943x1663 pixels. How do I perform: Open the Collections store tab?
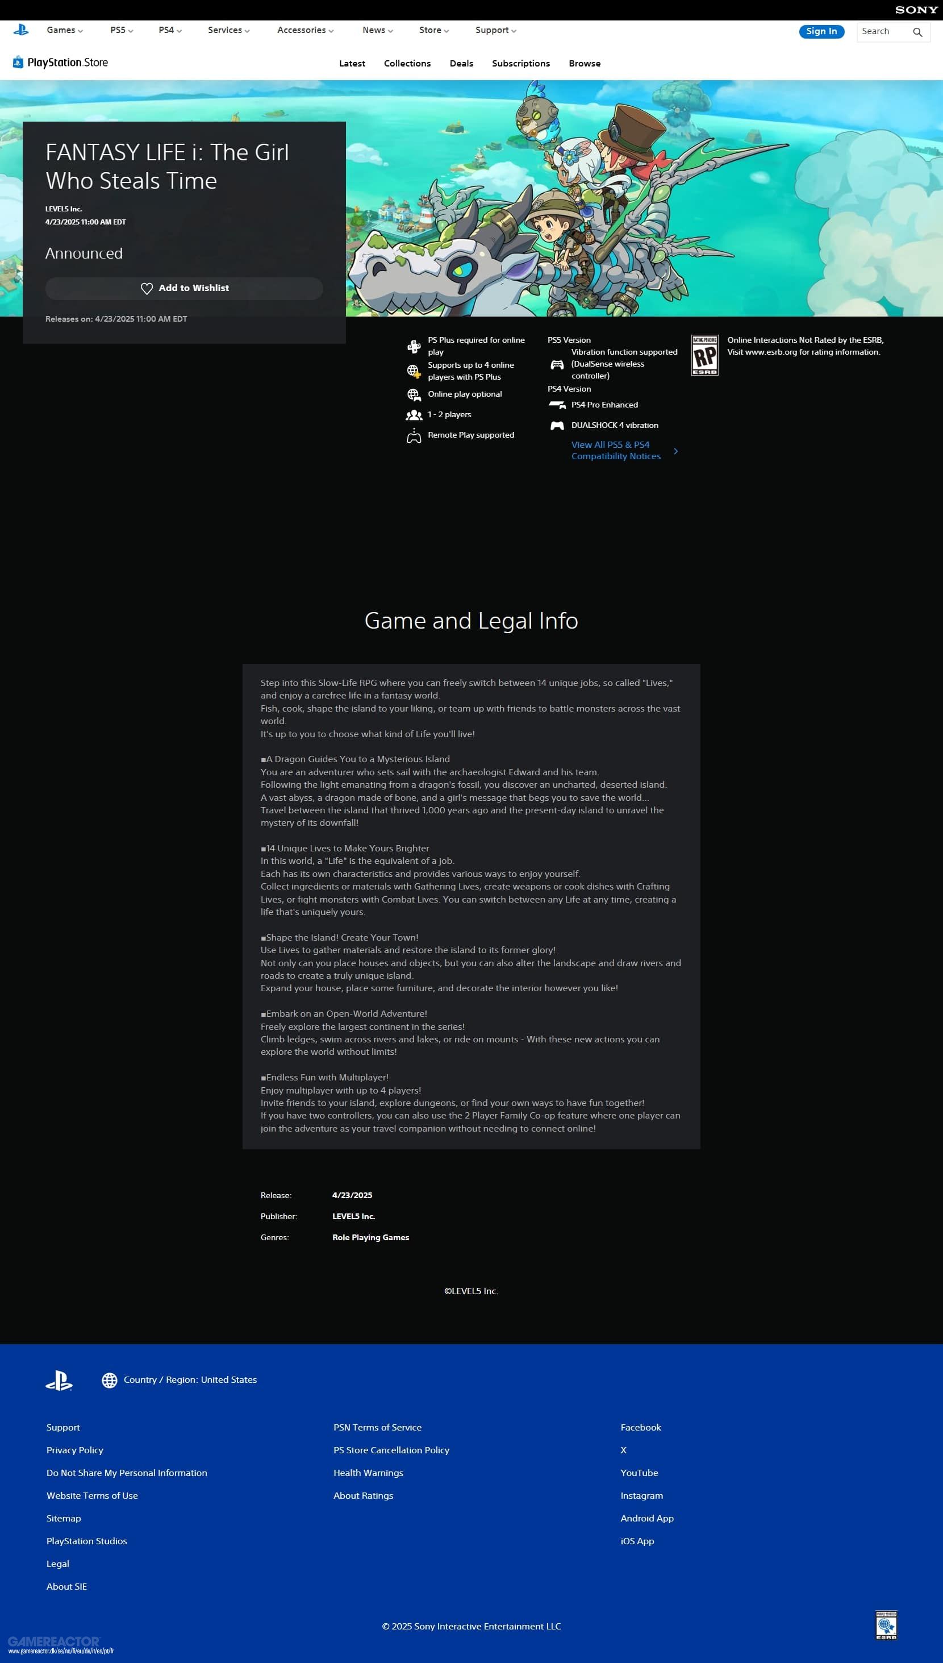point(407,64)
